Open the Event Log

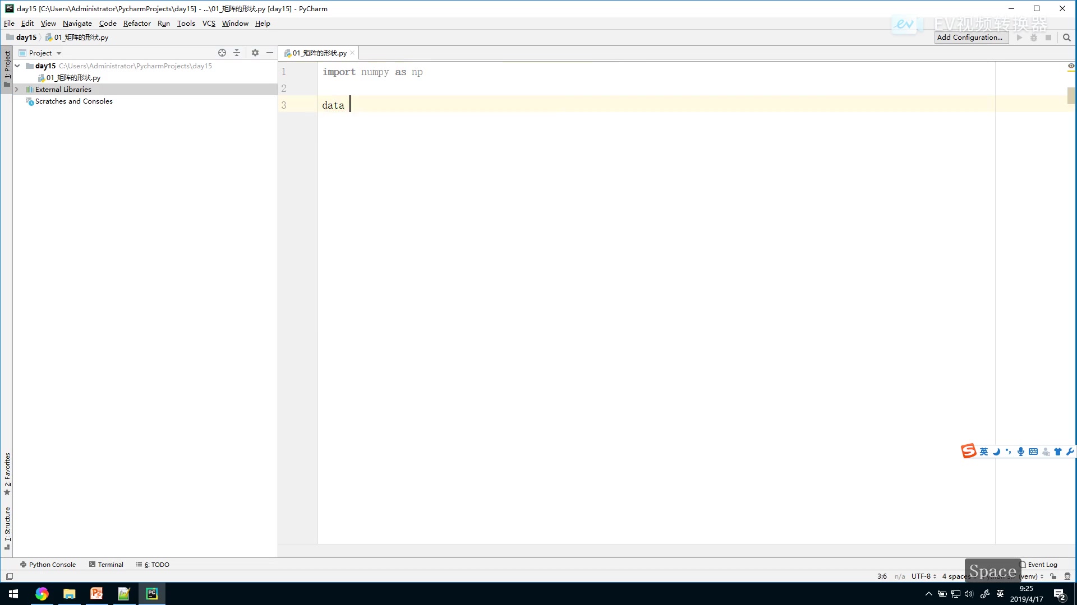[1038, 564]
